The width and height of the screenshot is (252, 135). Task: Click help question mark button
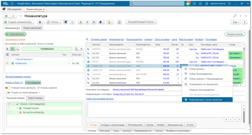pyautogui.click(x=245, y=22)
